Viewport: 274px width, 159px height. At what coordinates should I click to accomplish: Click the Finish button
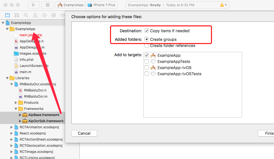click(x=266, y=134)
